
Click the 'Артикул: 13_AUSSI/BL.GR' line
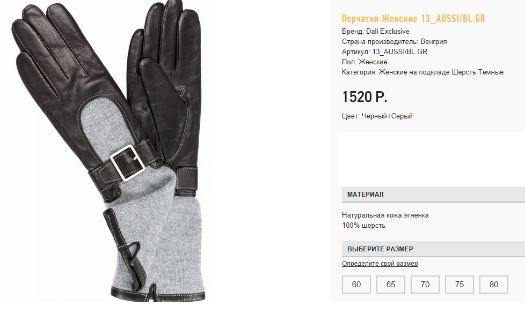385,52
